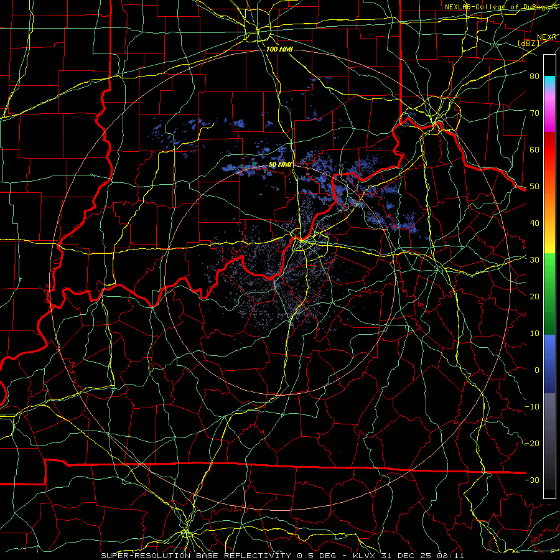
Task: Click the '100 NMI' range ring label
Action: tap(279, 49)
